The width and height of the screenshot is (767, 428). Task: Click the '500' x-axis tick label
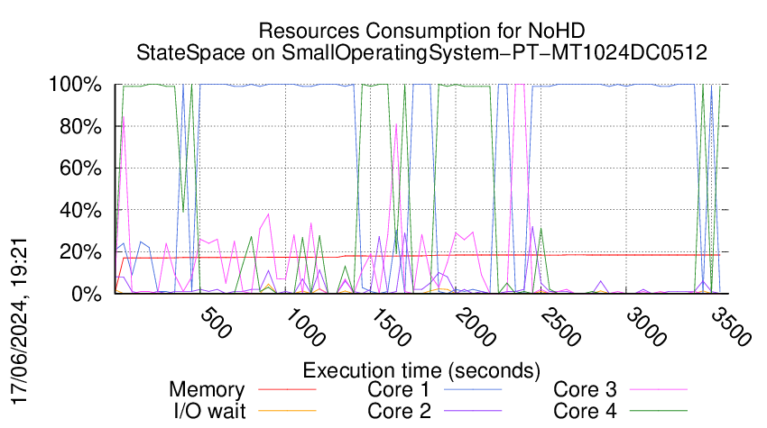(217, 323)
